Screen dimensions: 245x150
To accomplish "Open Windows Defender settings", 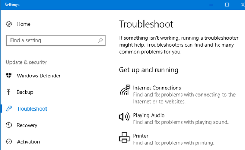I will coord(39,76).
